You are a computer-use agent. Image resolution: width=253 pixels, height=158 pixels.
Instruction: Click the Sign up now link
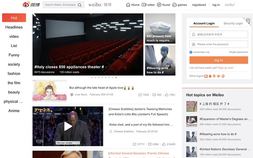click(226, 68)
